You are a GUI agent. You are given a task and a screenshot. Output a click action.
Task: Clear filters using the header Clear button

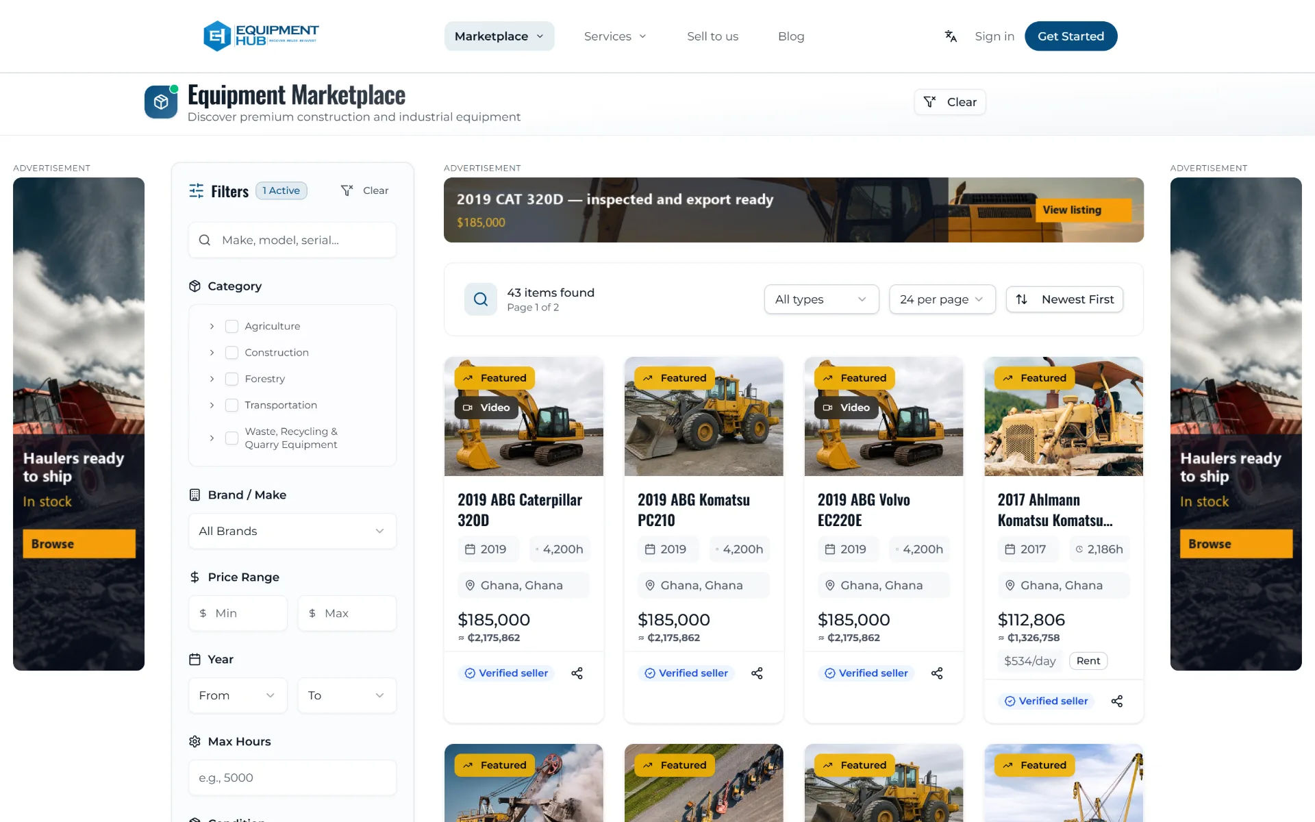coord(950,102)
